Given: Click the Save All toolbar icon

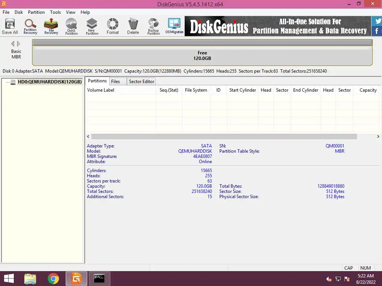Looking at the screenshot, I should click(10, 26).
